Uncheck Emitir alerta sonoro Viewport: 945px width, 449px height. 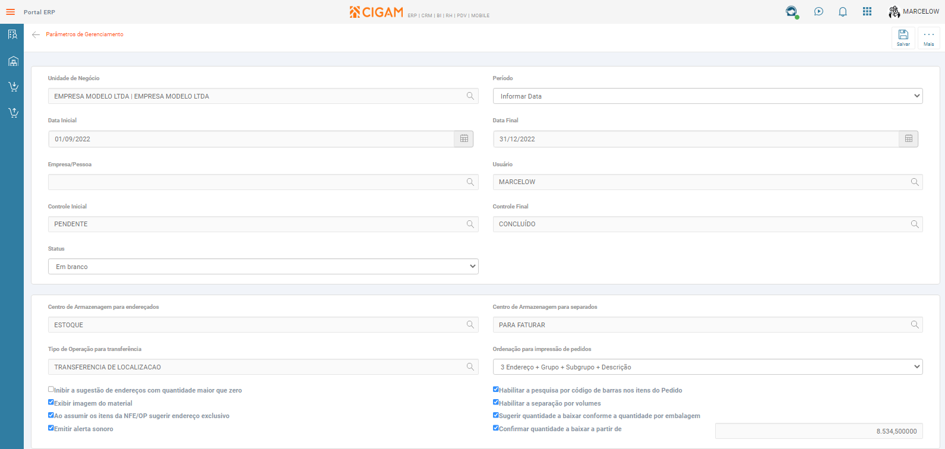51,428
